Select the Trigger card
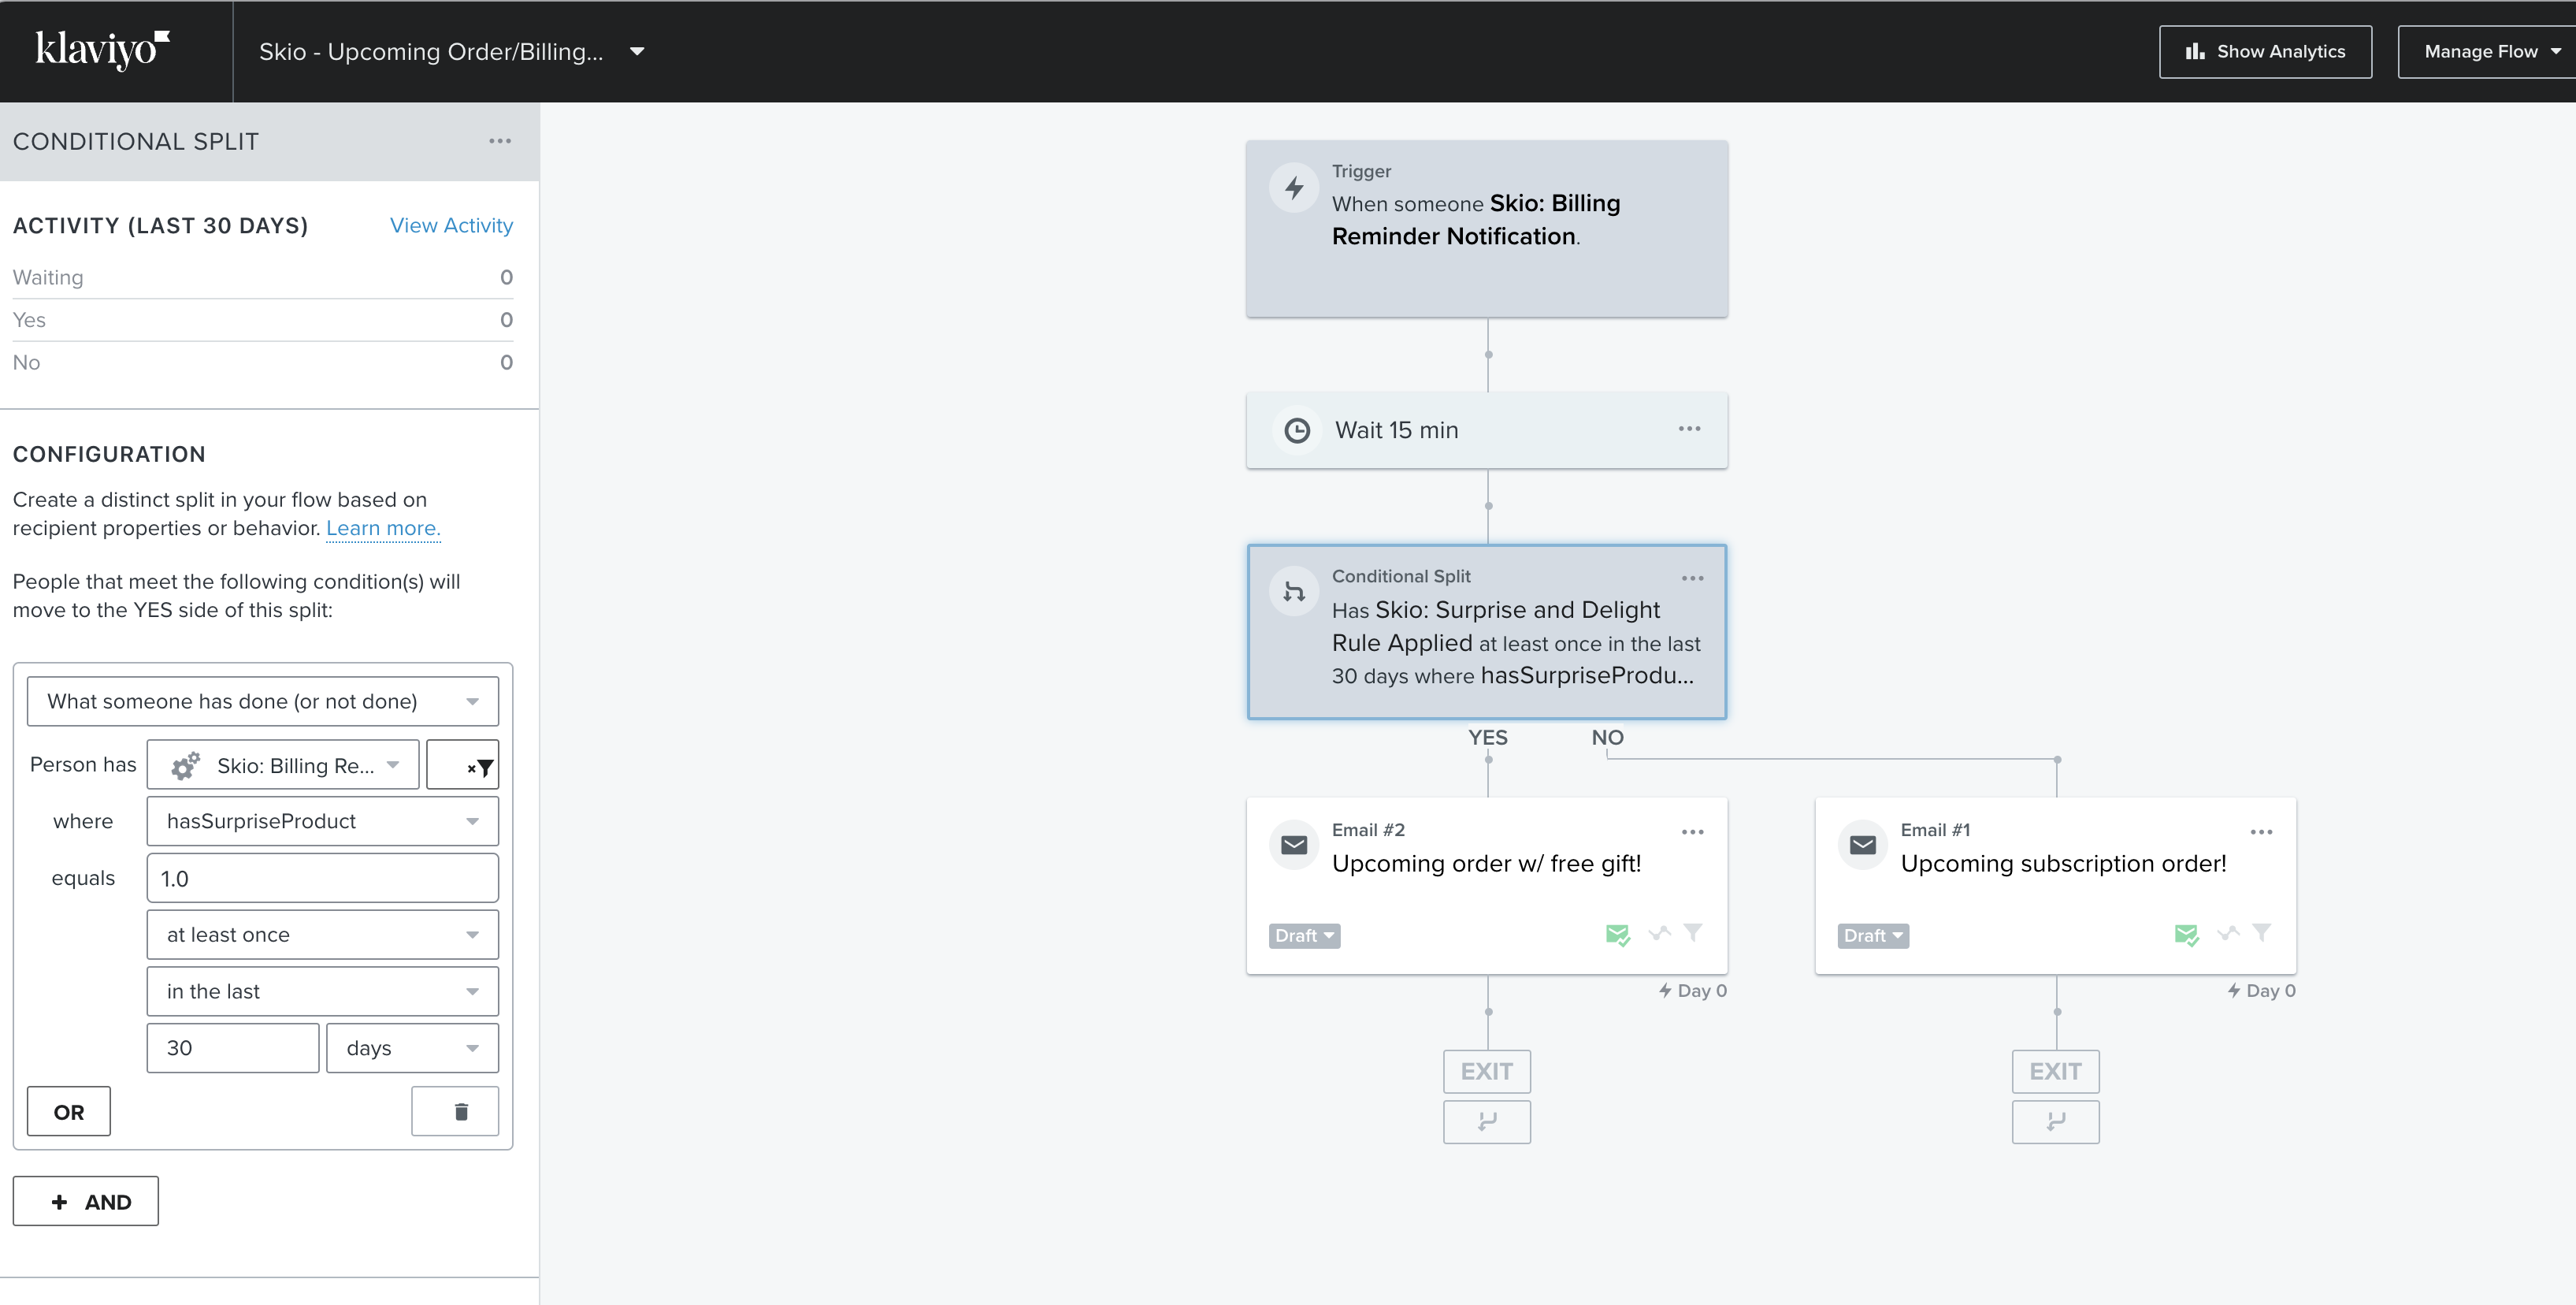 coord(1487,229)
